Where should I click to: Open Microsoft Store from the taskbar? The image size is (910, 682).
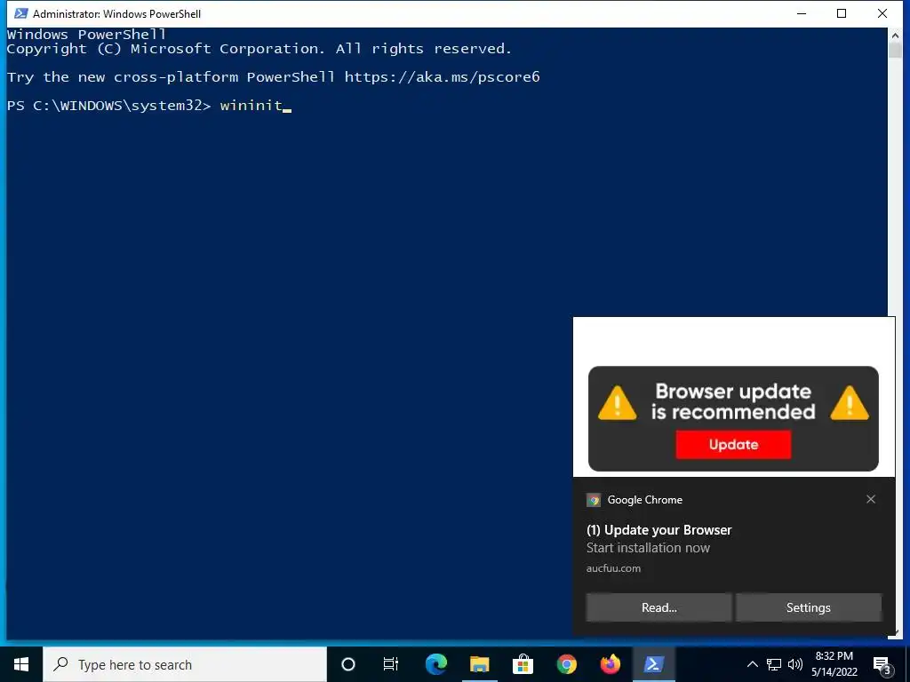point(523,664)
